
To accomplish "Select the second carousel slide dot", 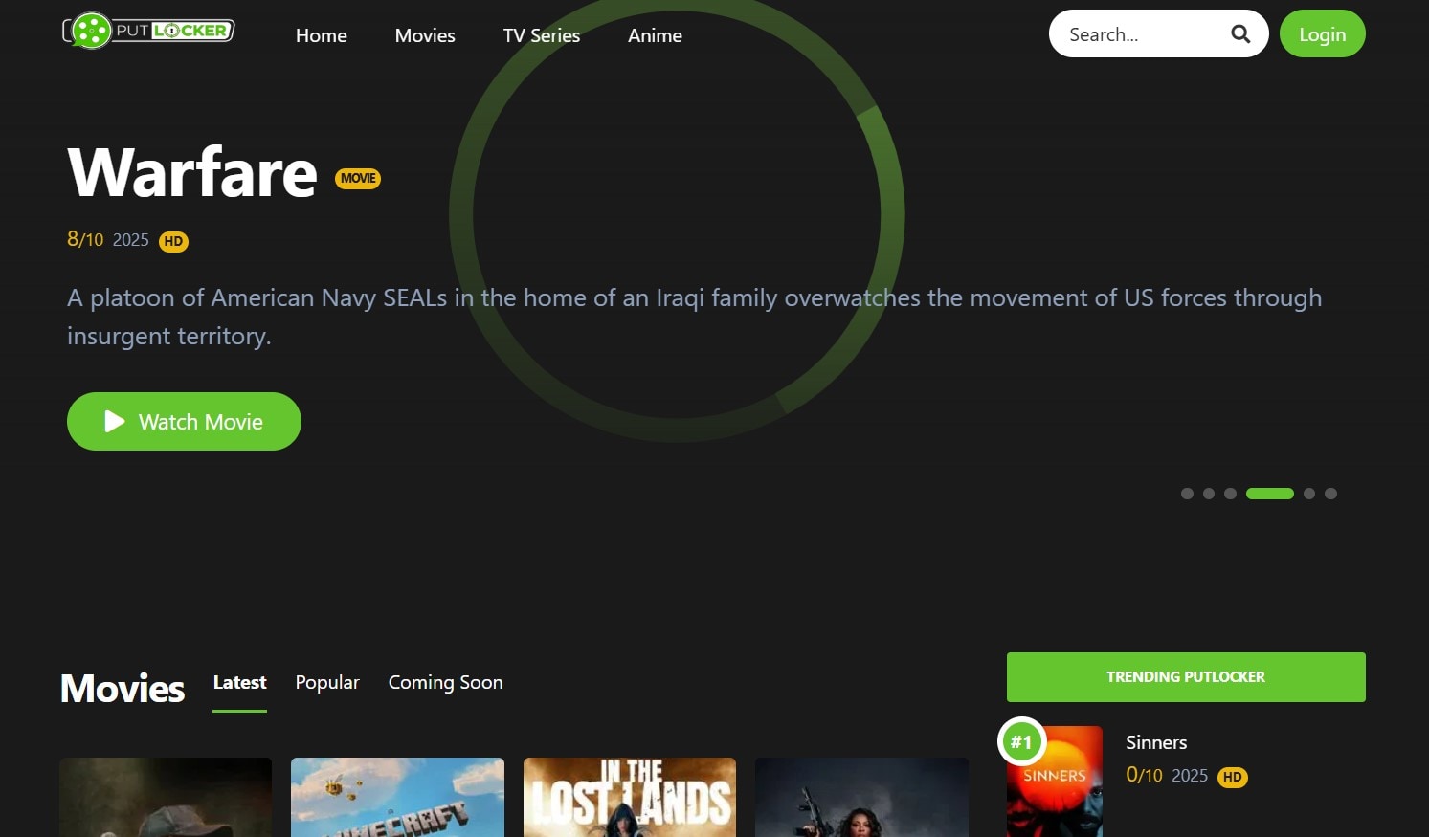I will click(x=1209, y=494).
